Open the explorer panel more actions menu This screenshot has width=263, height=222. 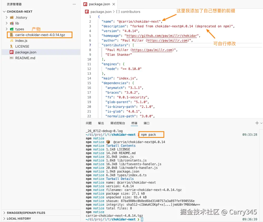click(74, 4)
